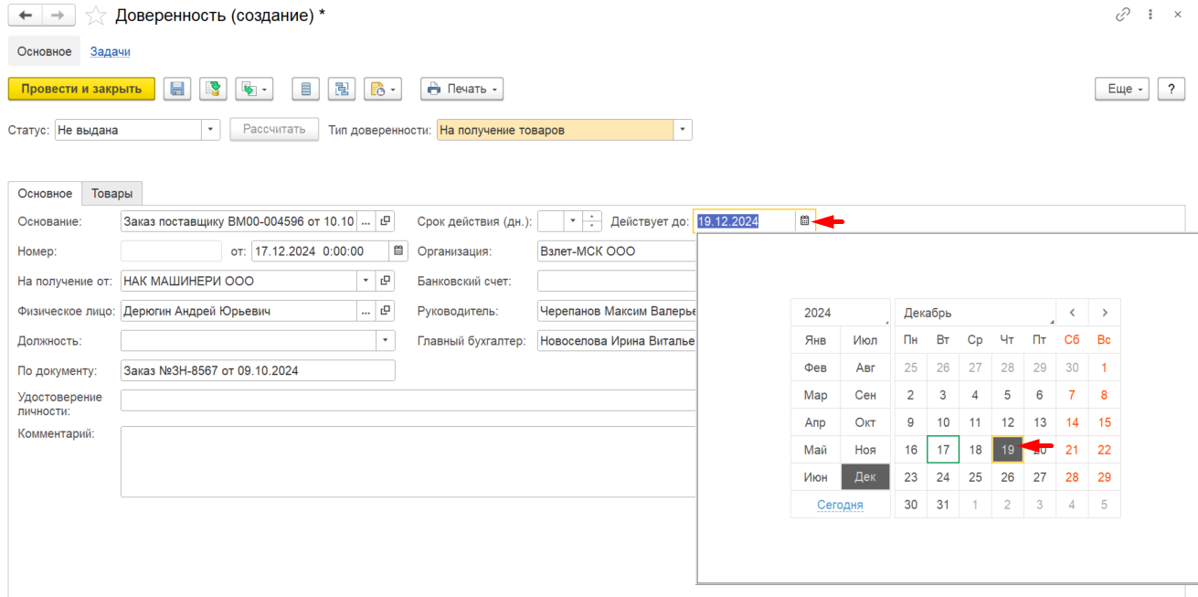Open the 'Физическое лицо' card icon
The image size is (1198, 597).
(385, 311)
